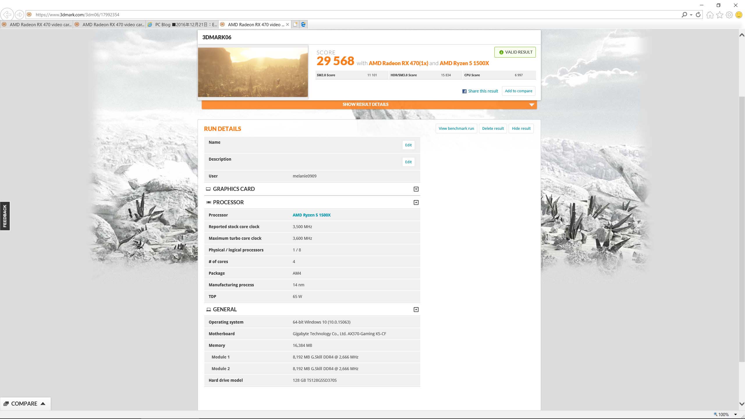Viewport: 745px width, 419px height.
Task: Click AMD Ryzen 5 1500X link in score header
Action: click(x=464, y=63)
